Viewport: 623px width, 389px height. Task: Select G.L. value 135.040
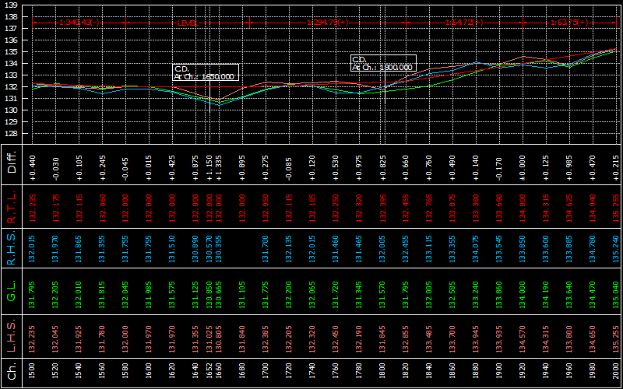tap(616, 295)
